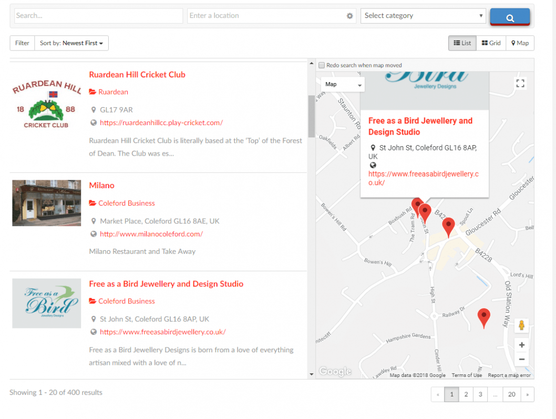Open Sort by Newest First dropdown
Image resolution: width=556 pixels, height=419 pixels.
(x=71, y=43)
